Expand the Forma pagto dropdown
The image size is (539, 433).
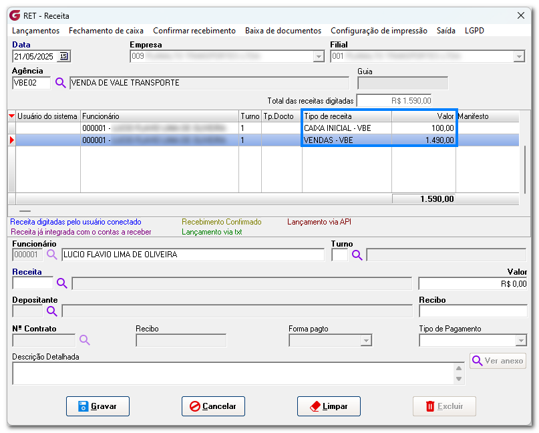point(366,341)
